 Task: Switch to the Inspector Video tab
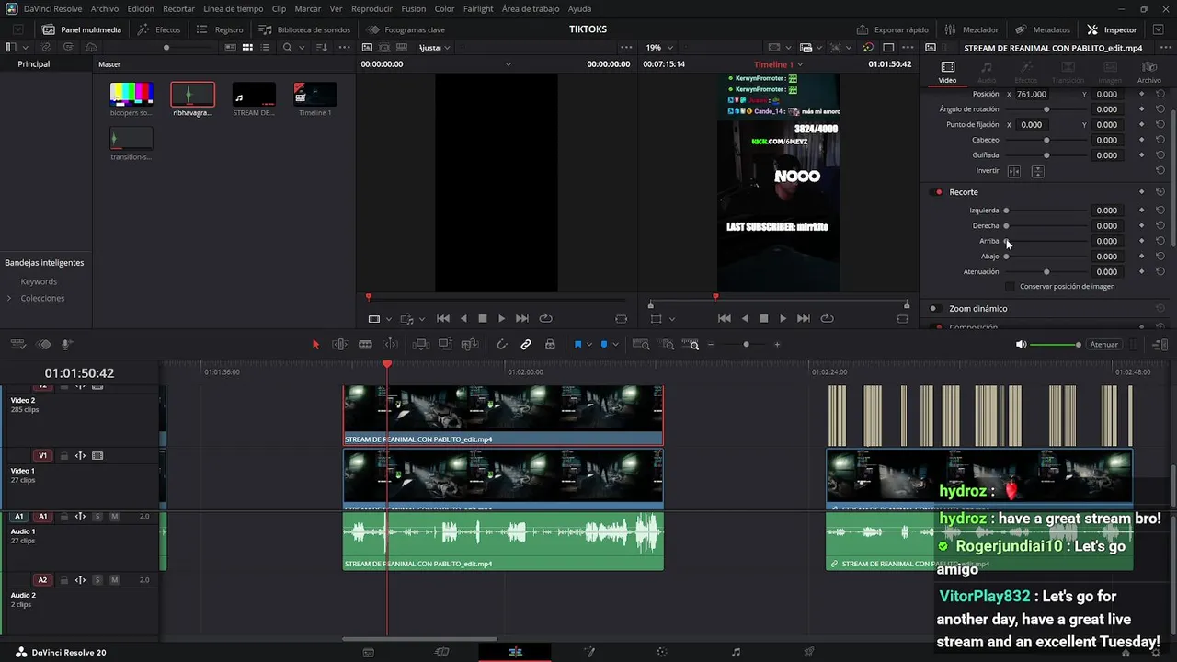point(947,72)
